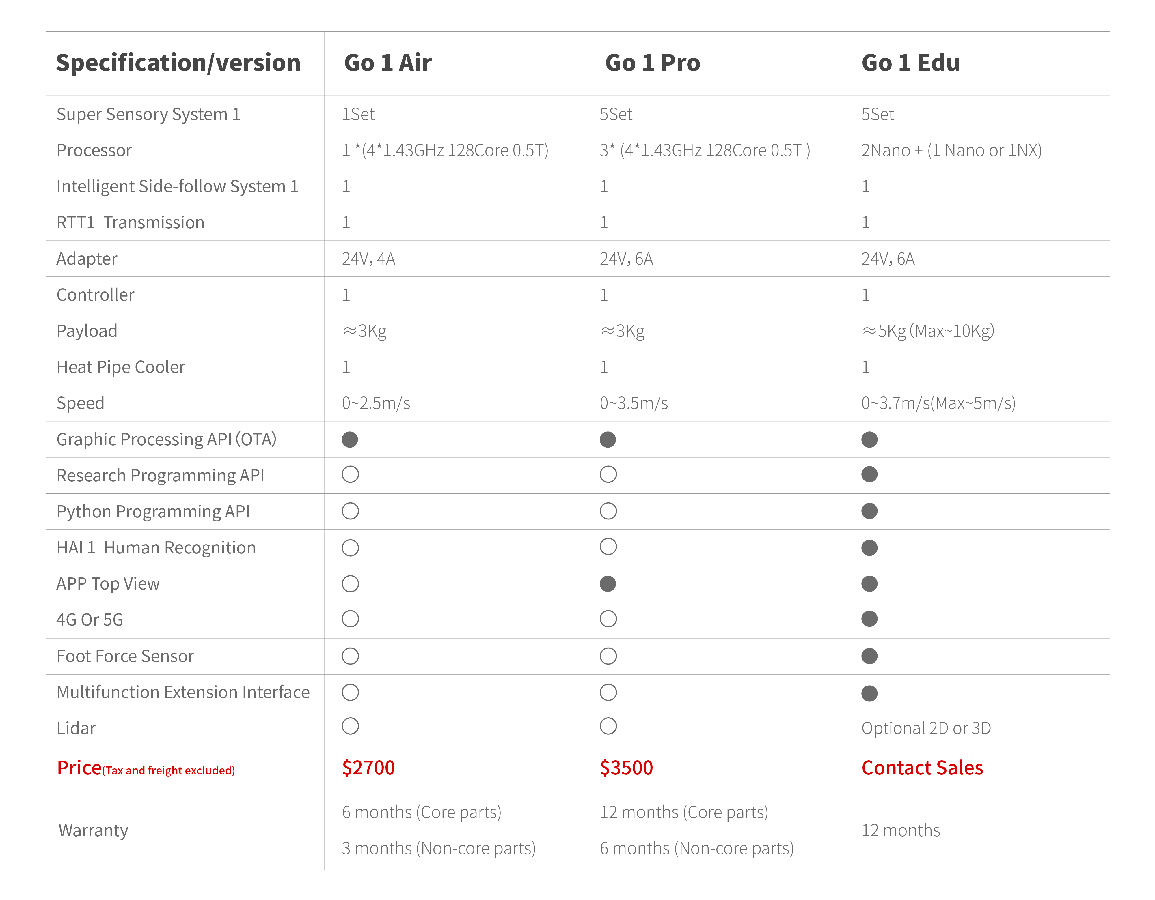Click the filled dot for Go 1 Pro APP Top View
This screenshot has width=1155, height=900.
(608, 583)
